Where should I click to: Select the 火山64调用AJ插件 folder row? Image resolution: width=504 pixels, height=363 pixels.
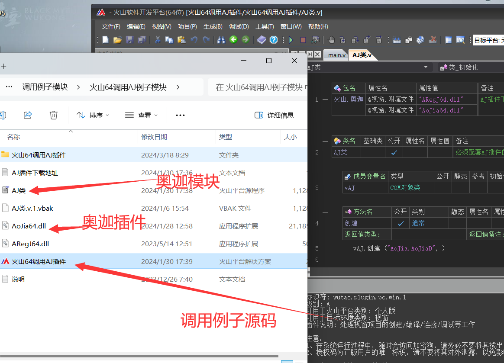(x=154, y=155)
